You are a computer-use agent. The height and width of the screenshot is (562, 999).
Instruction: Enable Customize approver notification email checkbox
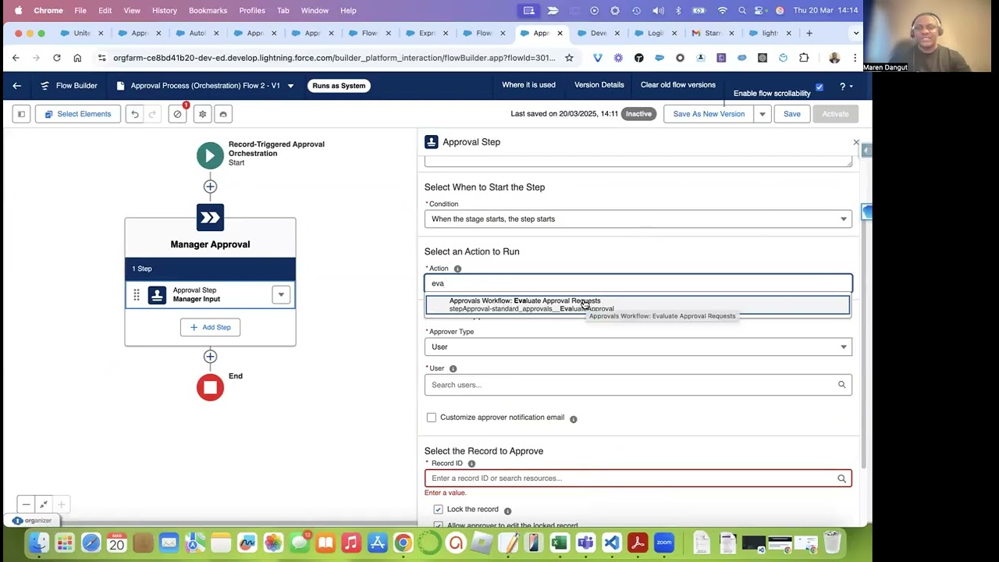(x=432, y=418)
